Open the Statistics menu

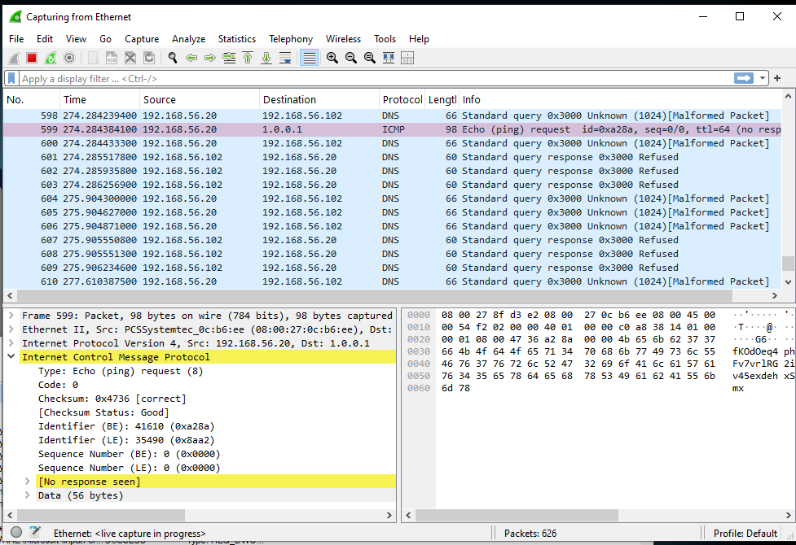(236, 39)
